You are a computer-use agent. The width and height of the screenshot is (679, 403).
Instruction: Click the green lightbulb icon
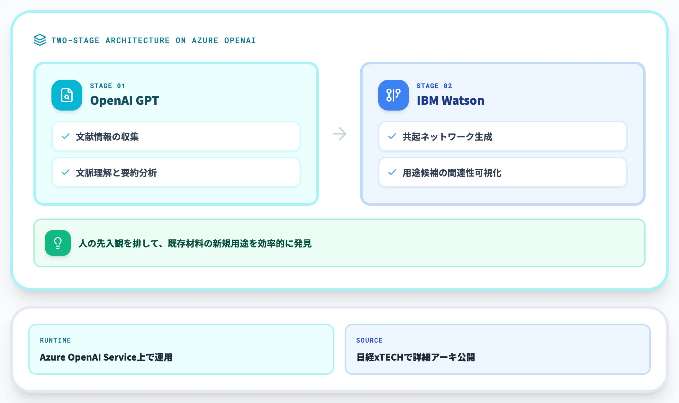58,243
